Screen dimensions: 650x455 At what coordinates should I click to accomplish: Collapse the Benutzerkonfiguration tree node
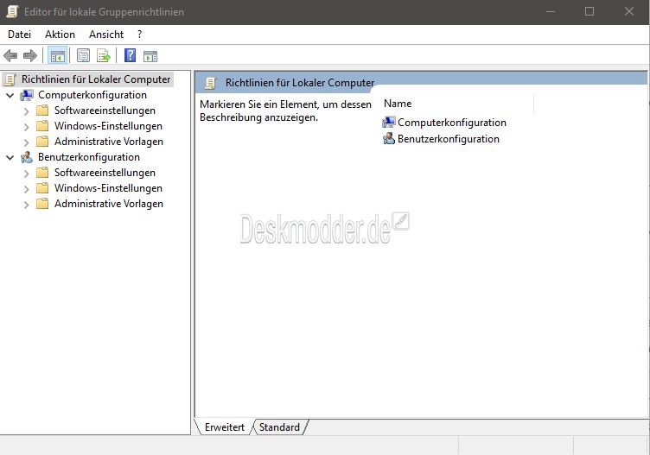click(10, 158)
